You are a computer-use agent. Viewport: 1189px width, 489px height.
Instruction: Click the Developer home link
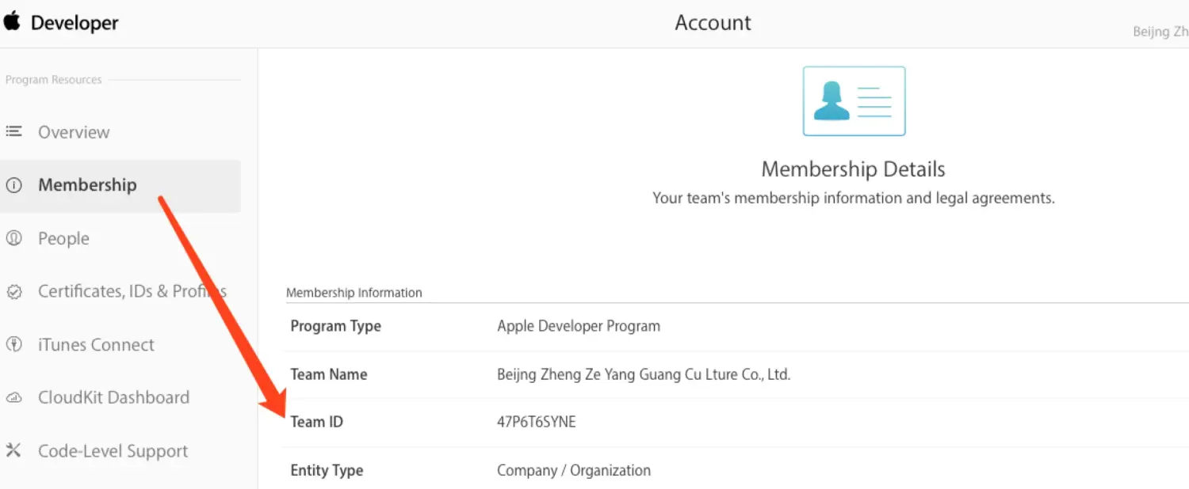point(75,23)
